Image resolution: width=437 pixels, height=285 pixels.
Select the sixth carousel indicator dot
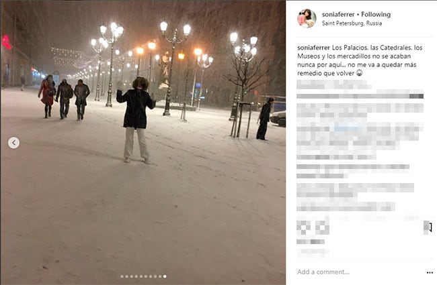[x=146, y=276]
